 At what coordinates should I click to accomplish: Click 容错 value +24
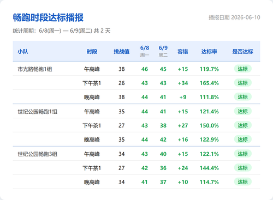(183, 168)
